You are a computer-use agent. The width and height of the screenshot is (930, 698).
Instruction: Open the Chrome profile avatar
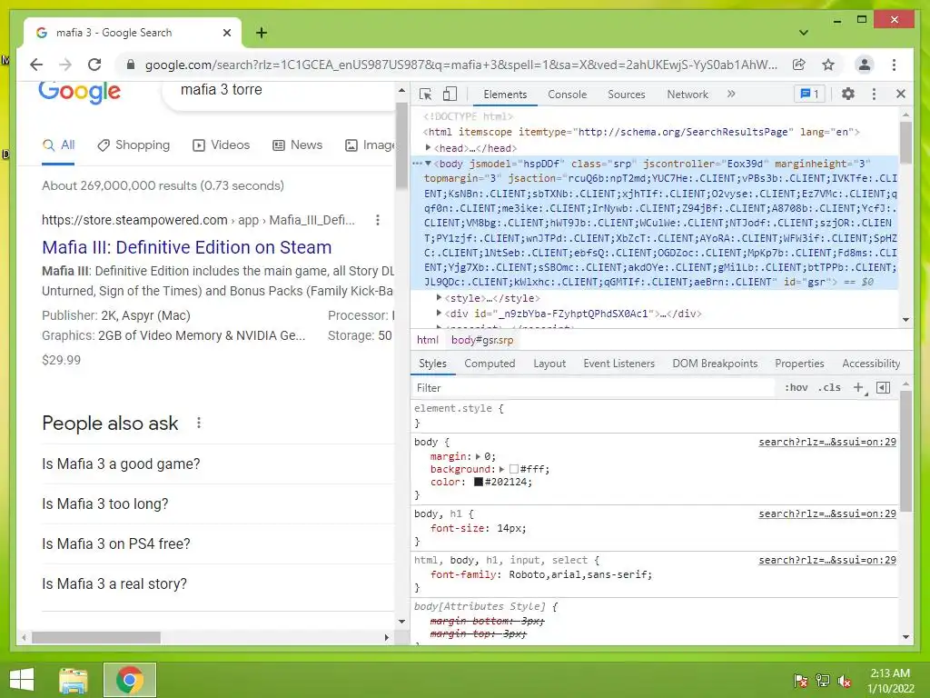[865, 65]
